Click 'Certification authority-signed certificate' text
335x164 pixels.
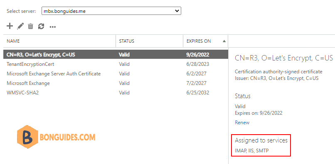pyautogui.click(x=278, y=72)
